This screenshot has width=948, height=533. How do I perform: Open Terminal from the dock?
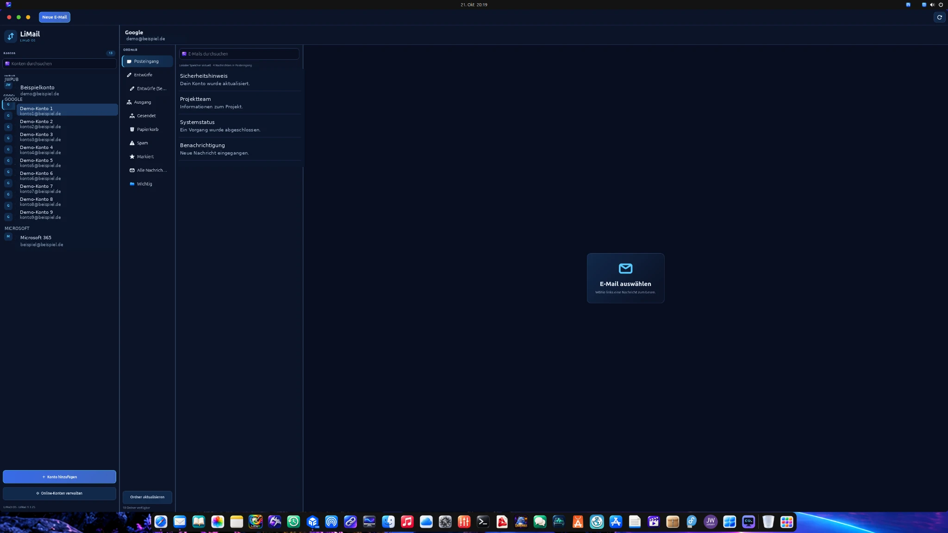point(483,522)
